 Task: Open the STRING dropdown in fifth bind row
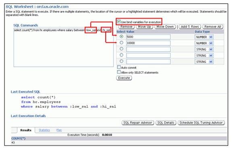coord(204,62)
